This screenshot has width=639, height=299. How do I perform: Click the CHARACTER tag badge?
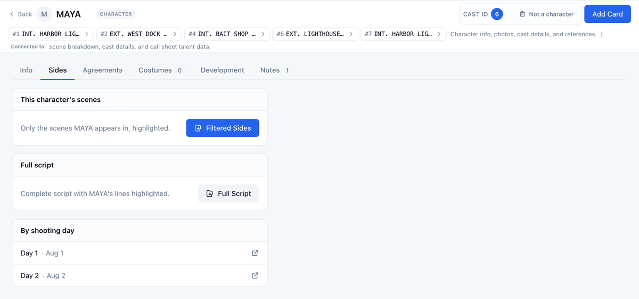click(117, 14)
